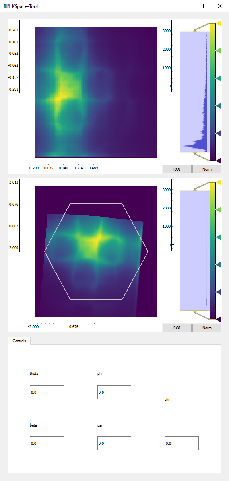The height and width of the screenshot is (481, 229).
Task: Click the top plot Norm button
Action: pos(207,169)
